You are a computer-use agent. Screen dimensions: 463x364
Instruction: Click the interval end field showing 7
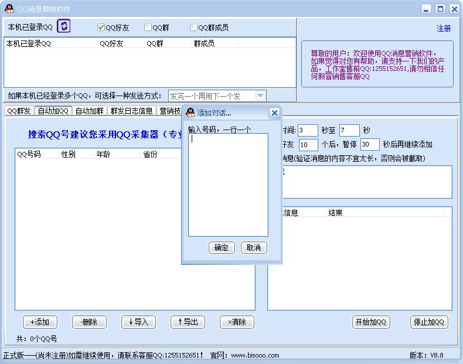pyautogui.click(x=349, y=130)
